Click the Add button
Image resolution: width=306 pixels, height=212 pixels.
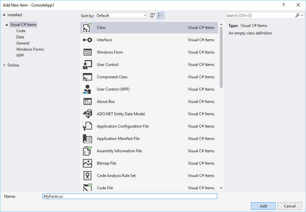[263, 206]
